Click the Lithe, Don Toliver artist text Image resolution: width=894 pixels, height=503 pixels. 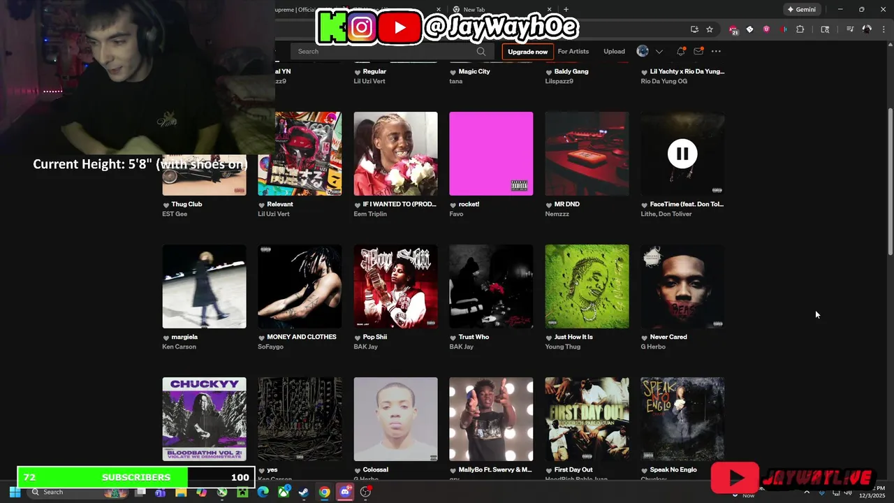tap(666, 214)
